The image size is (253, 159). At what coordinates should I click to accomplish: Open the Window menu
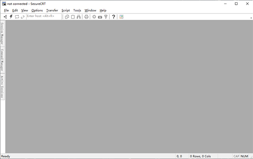(x=91, y=11)
